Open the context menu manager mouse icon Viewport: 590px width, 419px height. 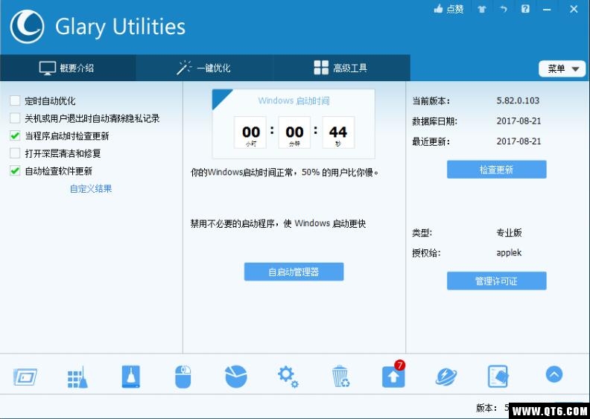click(183, 377)
